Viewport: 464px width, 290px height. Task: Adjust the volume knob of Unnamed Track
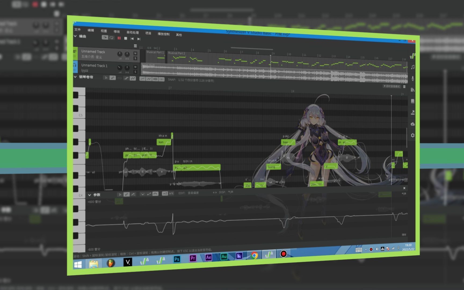(120, 54)
